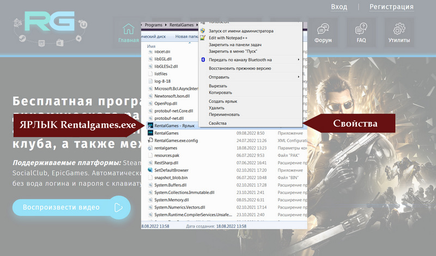Viewport: 436px width, 256px height.
Task: Select the System.Numerics.Vectors.dll file name
Action: 180,208
